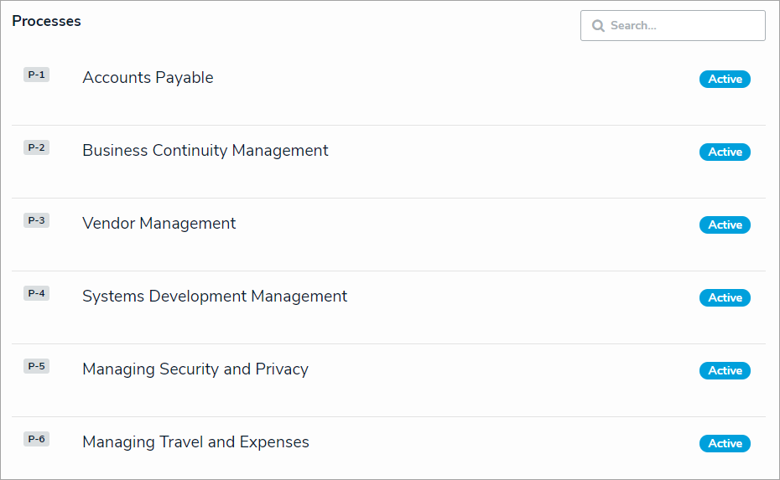
Task: Open Business Continuity Management process
Action: point(205,151)
